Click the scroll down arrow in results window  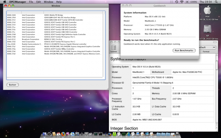(217, 128)
